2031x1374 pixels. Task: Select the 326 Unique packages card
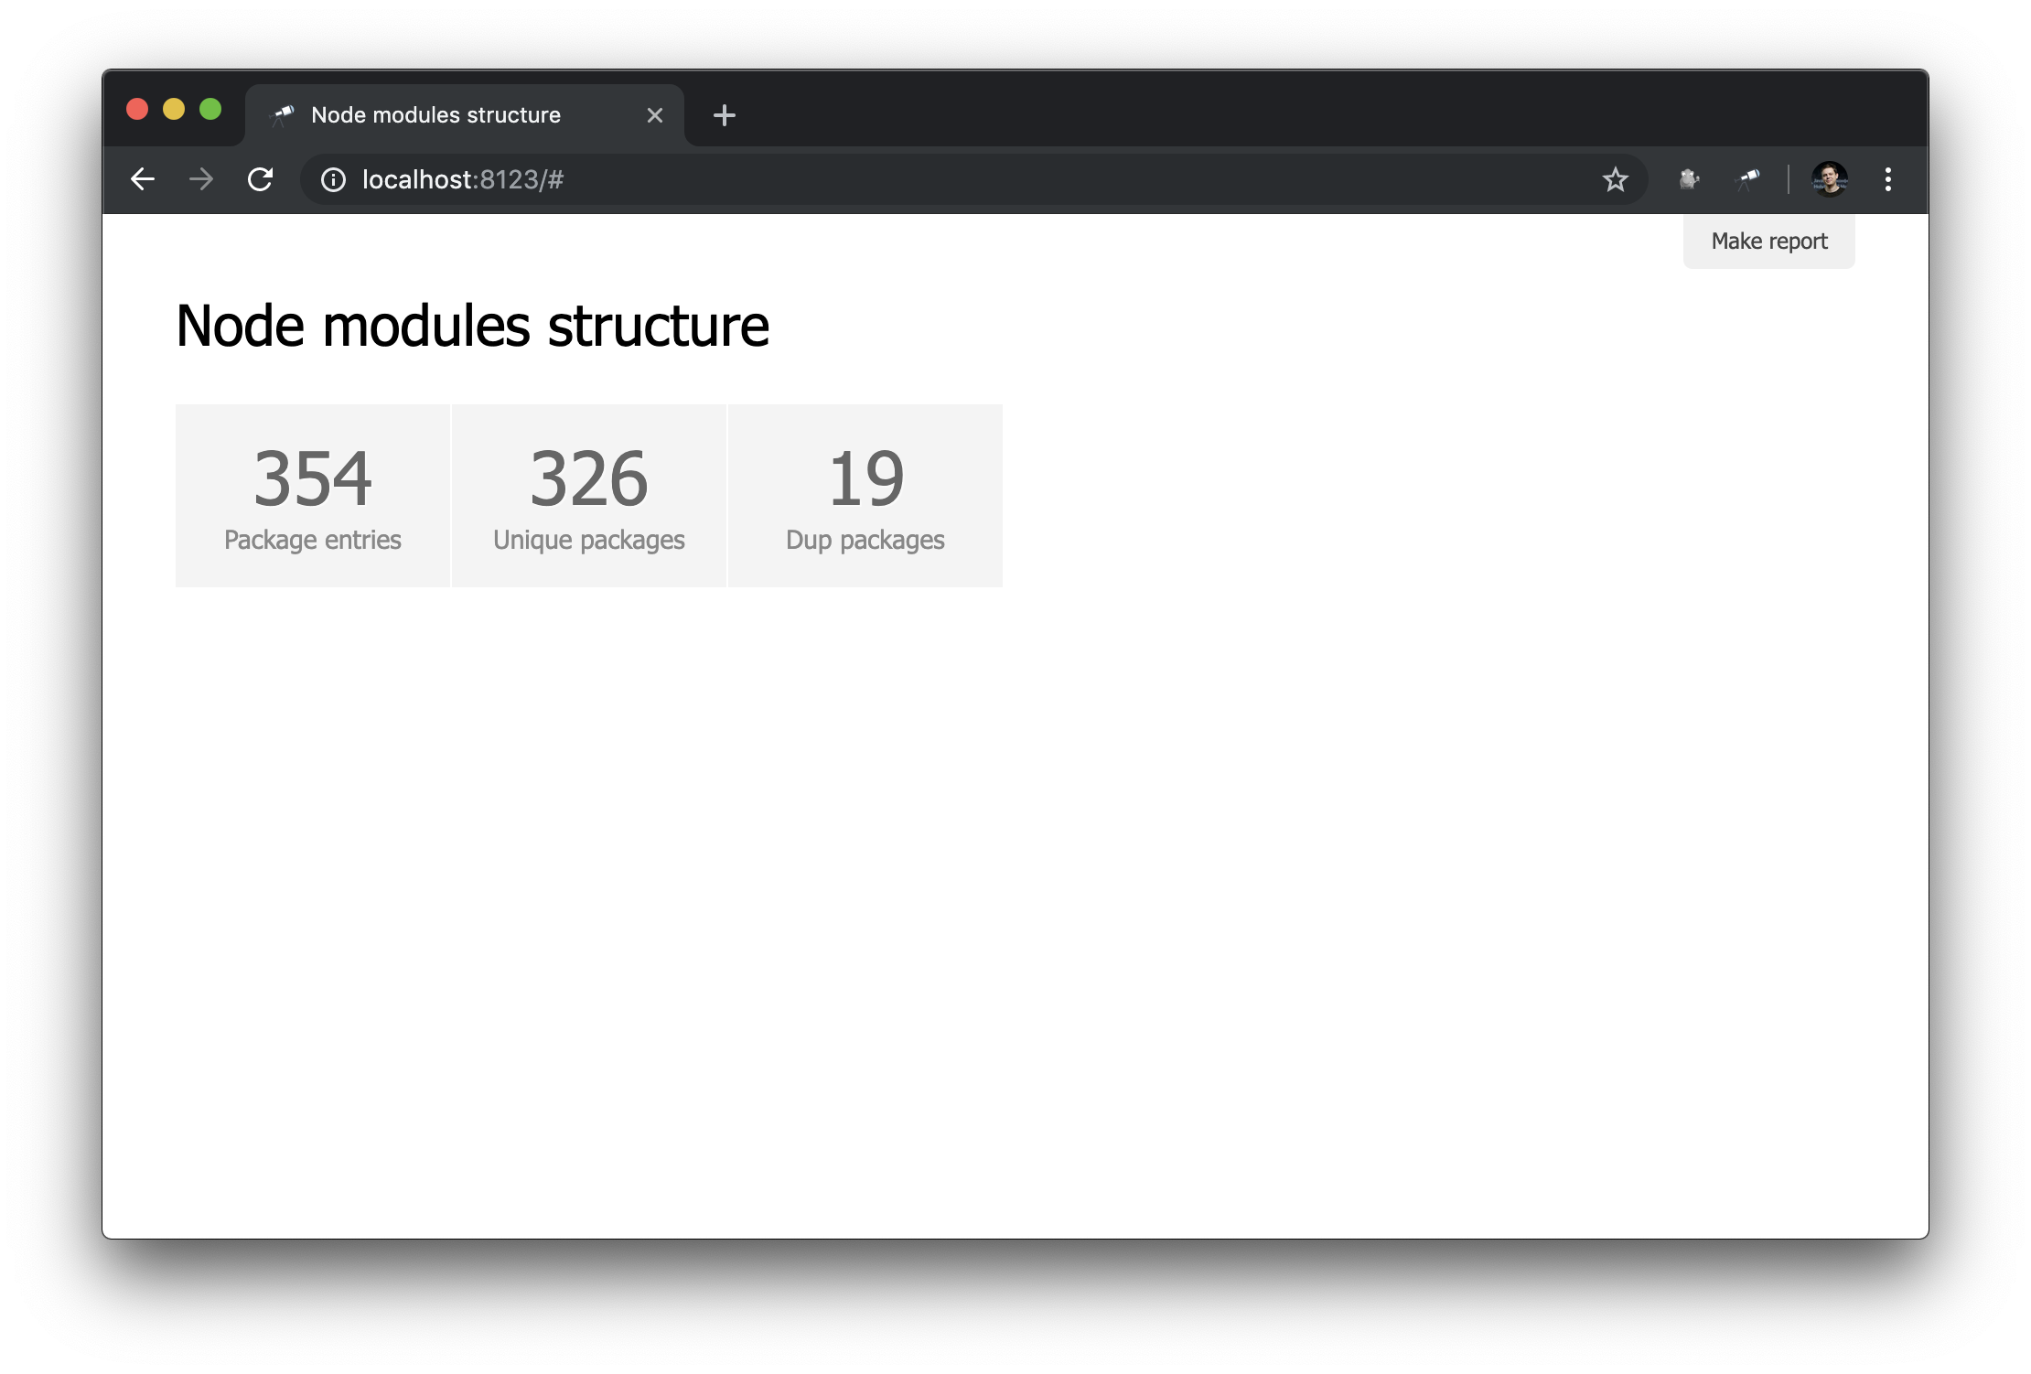[x=589, y=496]
